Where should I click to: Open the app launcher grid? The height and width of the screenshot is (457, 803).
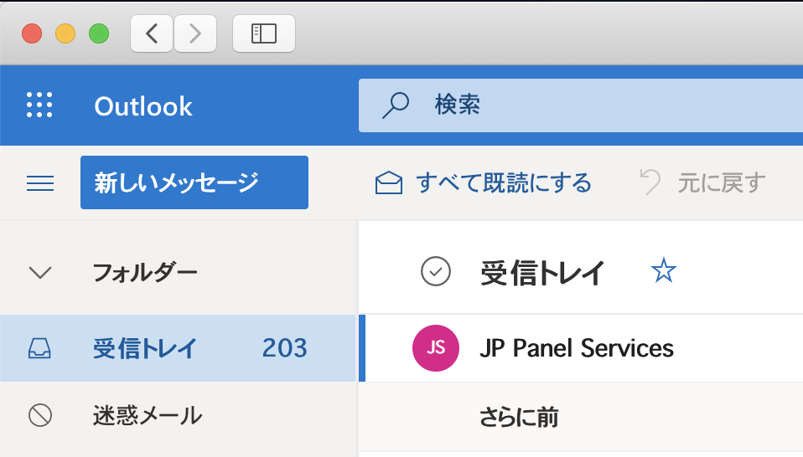(39, 105)
